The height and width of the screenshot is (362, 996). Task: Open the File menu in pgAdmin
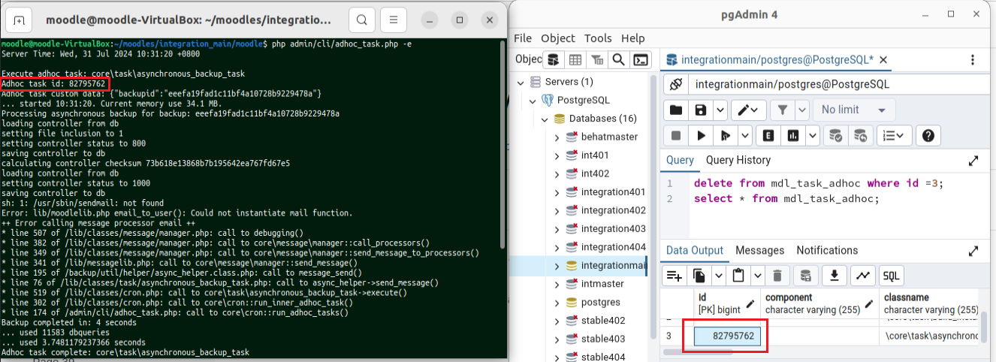pos(523,38)
